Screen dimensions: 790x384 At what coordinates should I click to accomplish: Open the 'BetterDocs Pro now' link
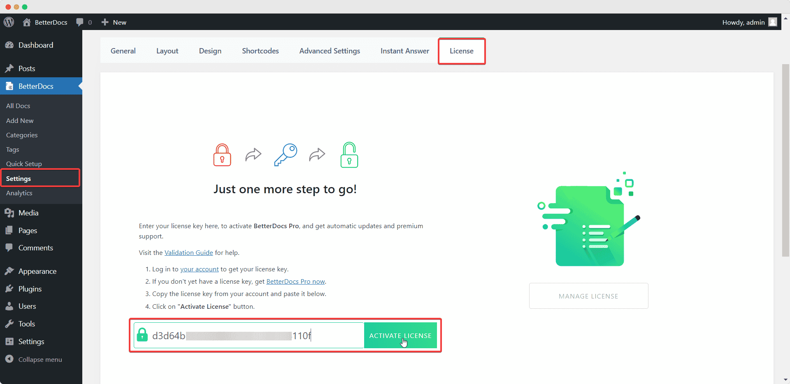[x=296, y=282]
